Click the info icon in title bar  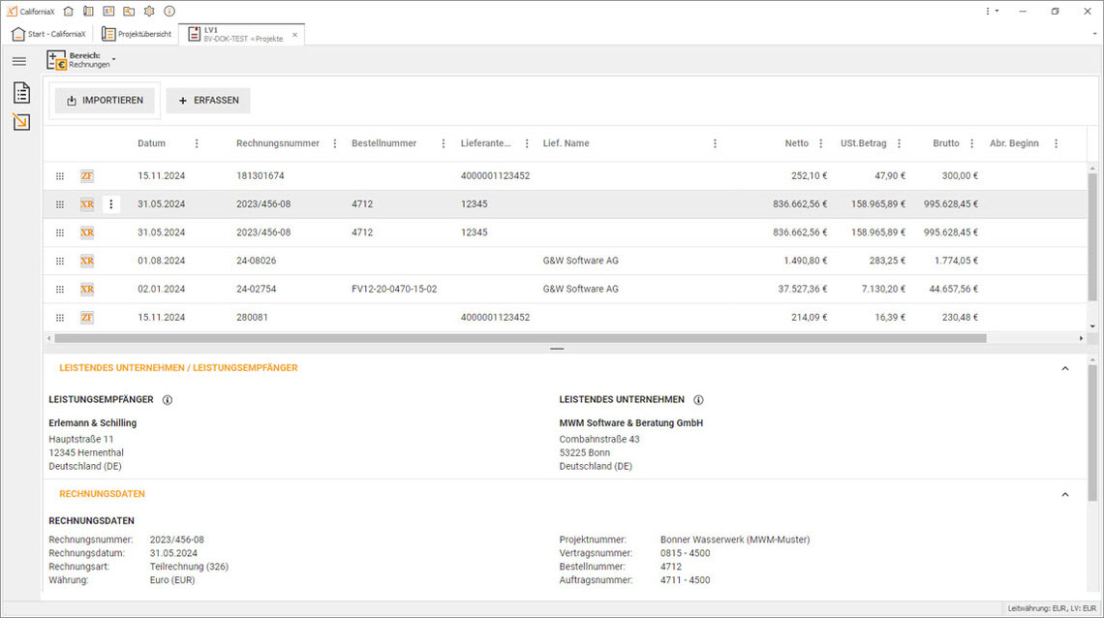click(x=169, y=12)
